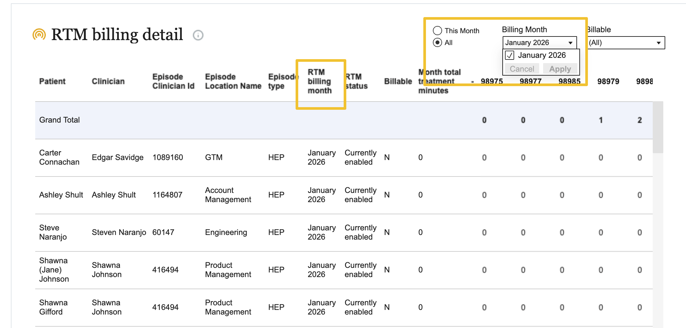This screenshot has height=328, width=686.
Task: Click the RTM billing month column header
Action: tap(320, 81)
